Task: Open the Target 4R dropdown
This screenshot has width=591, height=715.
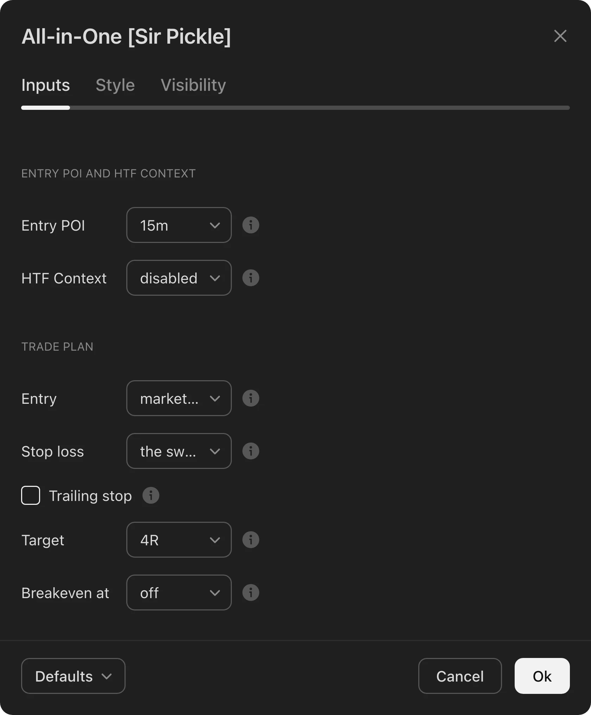Action: point(179,540)
